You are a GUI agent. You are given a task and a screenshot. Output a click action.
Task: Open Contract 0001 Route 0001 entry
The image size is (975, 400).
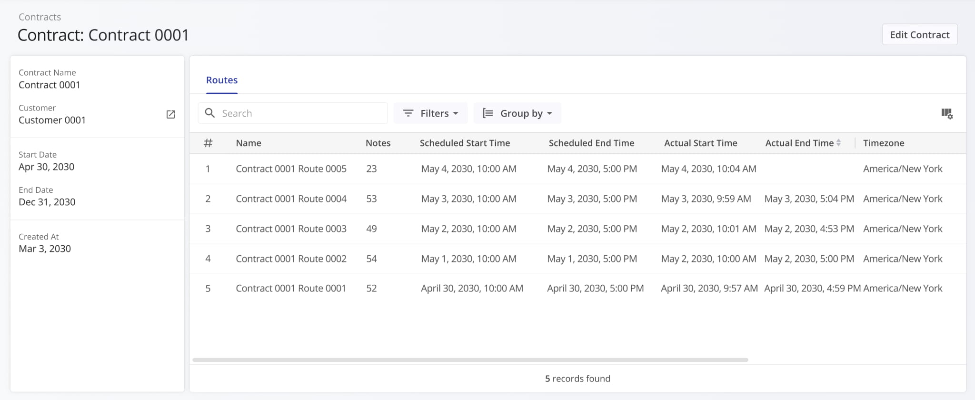(x=290, y=288)
